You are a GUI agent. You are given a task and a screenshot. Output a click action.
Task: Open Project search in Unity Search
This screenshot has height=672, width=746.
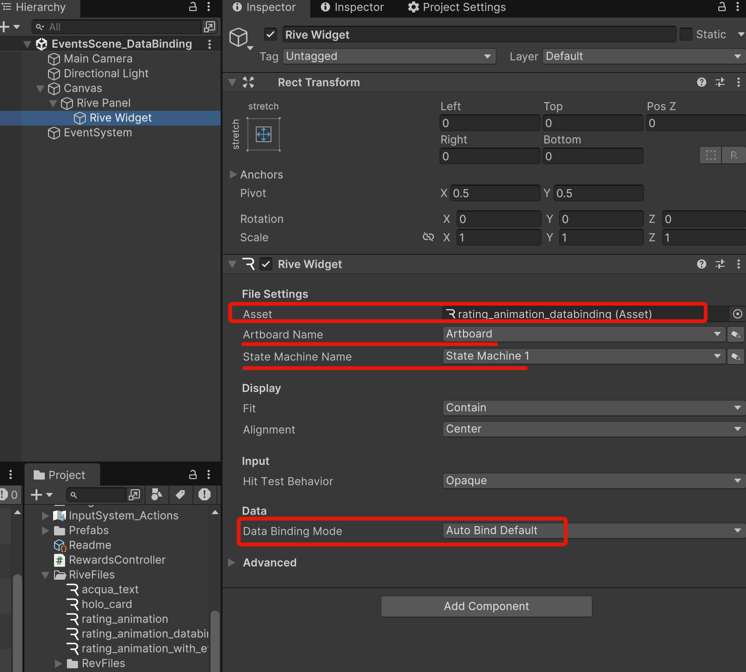(x=134, y=495)
